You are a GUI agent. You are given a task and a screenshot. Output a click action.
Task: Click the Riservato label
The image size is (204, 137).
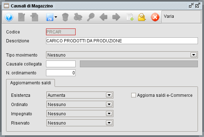click(x=20, y=123)
